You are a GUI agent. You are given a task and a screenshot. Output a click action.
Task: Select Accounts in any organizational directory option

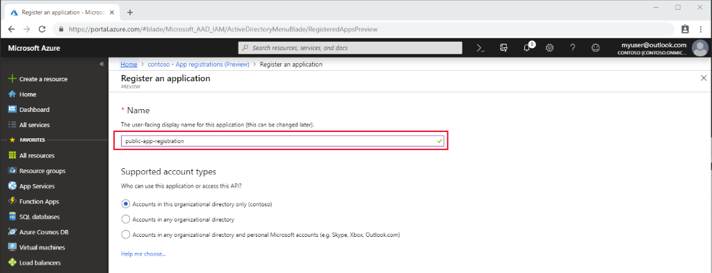(126, 220)
